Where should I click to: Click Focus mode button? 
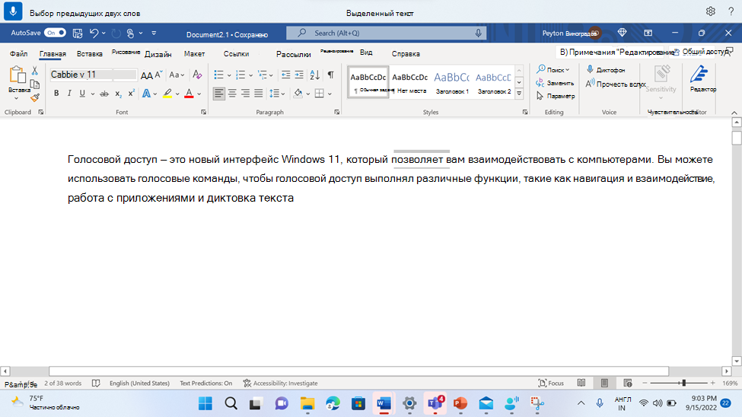click(x=551, y=383)
